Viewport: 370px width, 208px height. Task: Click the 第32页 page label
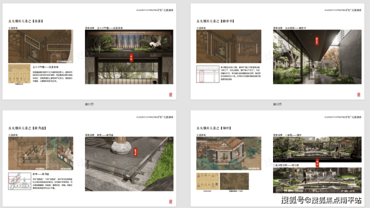pyautogui.click(x=278, y=104)
